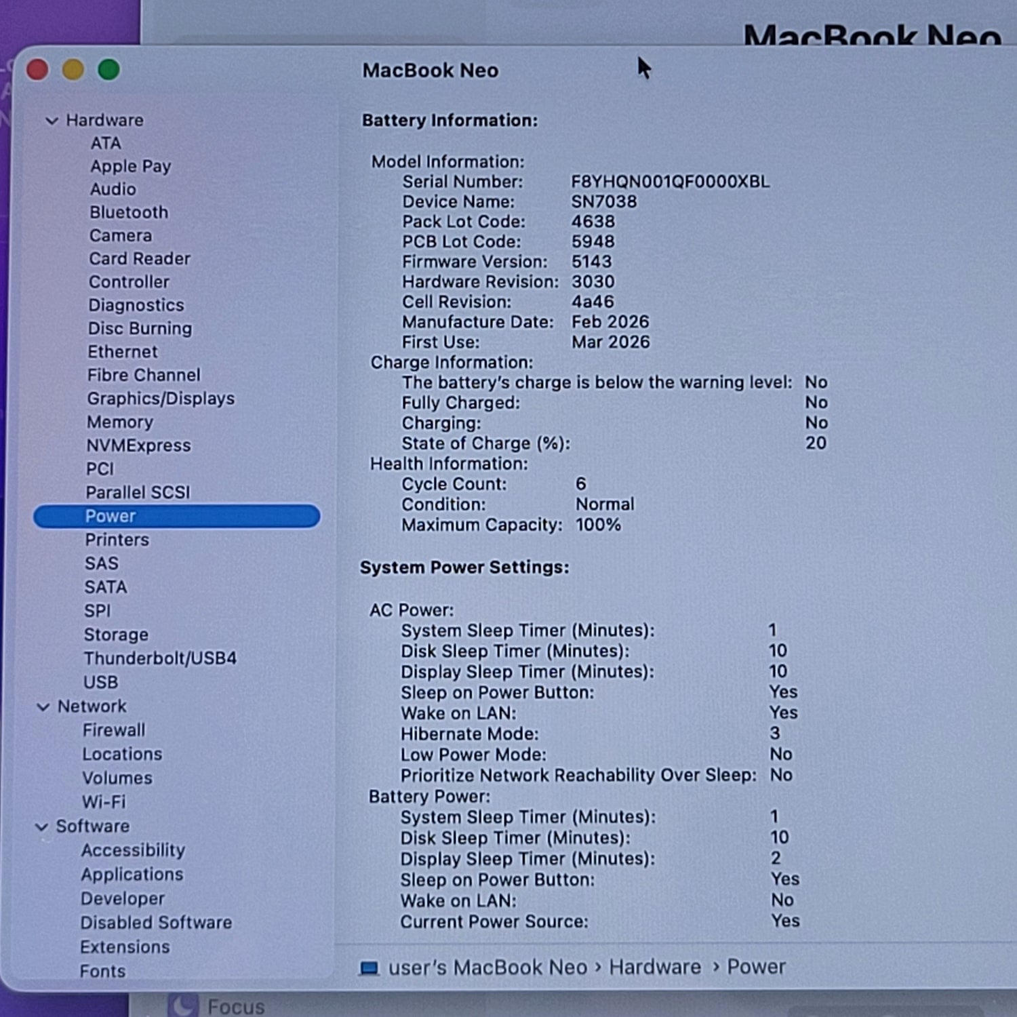The width and height of the screenshot is (1017, 1017).
Task: View Storage information
Action: 116,635
